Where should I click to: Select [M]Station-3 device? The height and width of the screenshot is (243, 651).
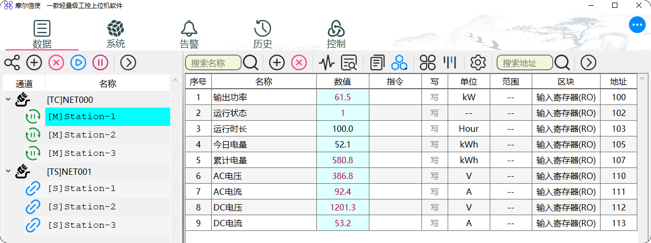pos(108,153)
